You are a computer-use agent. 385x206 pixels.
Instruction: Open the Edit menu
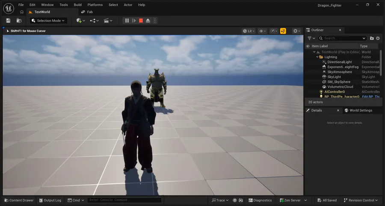coord(33,5)
